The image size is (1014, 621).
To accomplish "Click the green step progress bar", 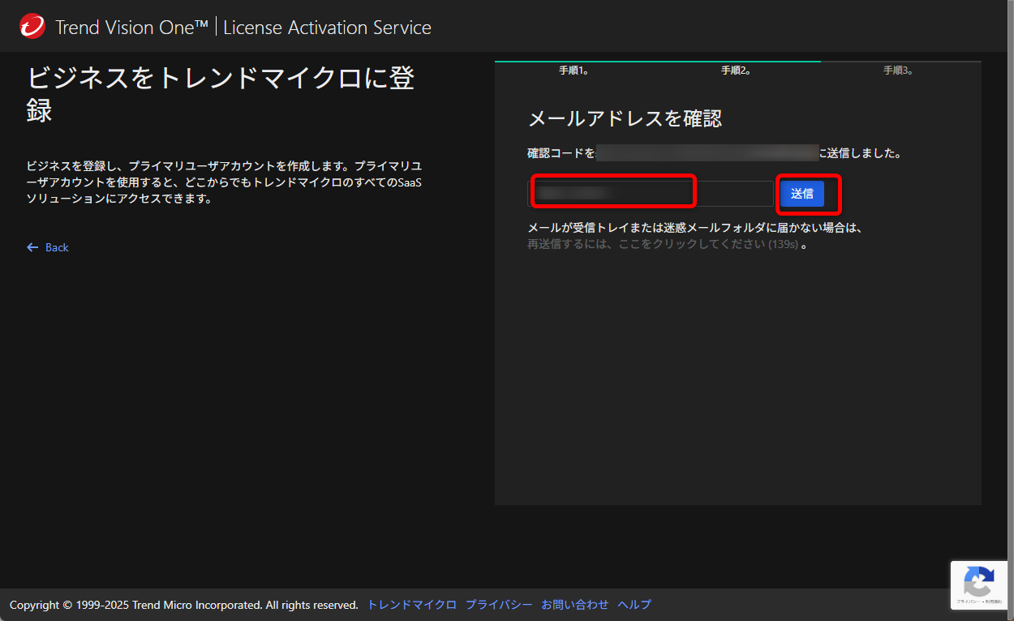I will (657, 61).
